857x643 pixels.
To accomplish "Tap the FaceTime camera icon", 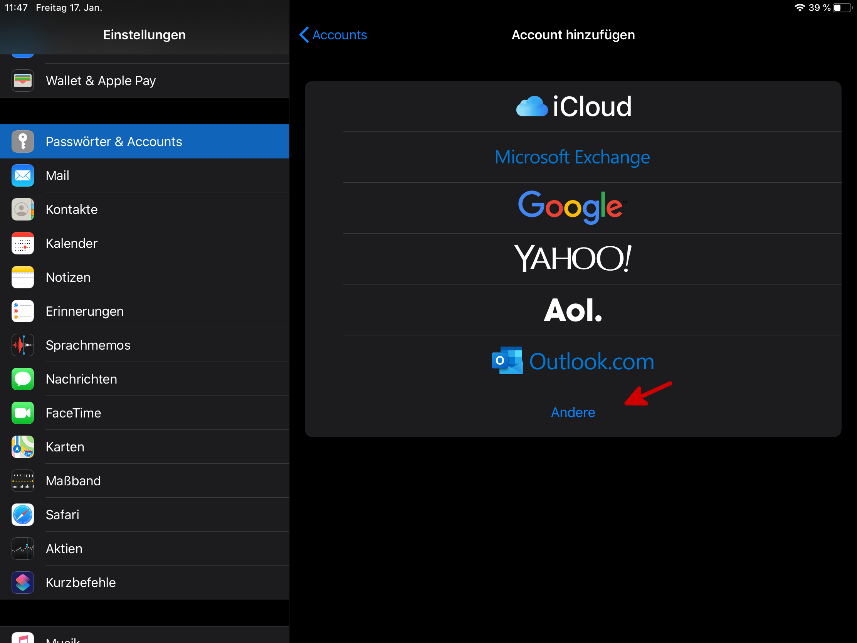I will (x=22, y=413).
